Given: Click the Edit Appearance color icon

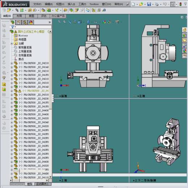Looking at the screenshot, I should (104, 22).
